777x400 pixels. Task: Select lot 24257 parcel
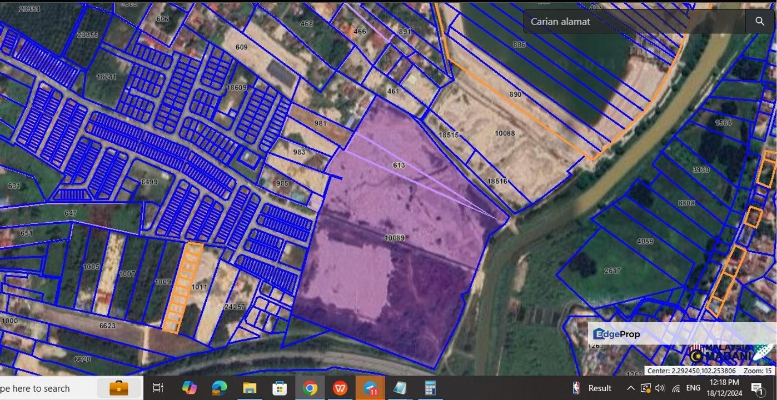coord(234,307)
